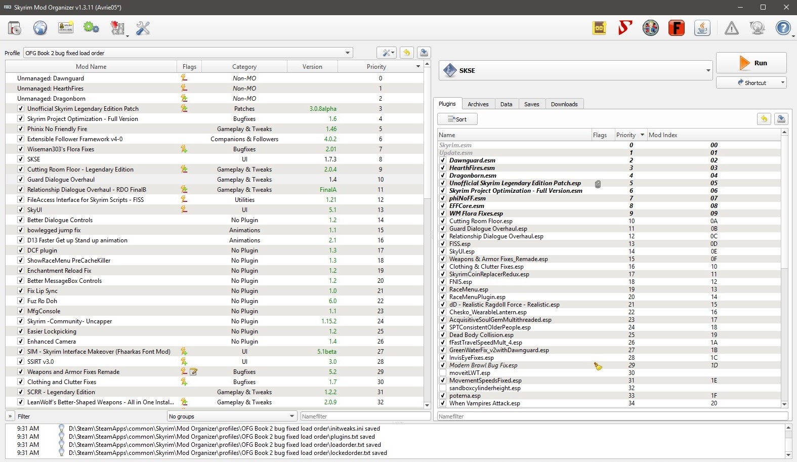The width and height of the screenshot is (797, 462).
Task: Launch the Java cup shortcut icon
Action: 702,28
